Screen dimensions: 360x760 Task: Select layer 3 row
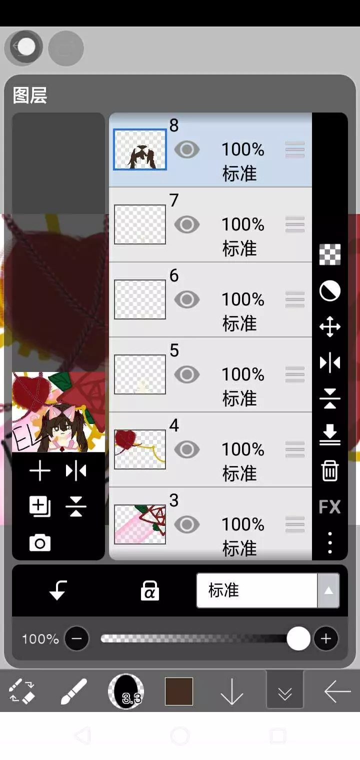point(210,524)
